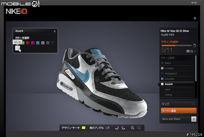Show other angles with 他のアングル

(100, 128)
